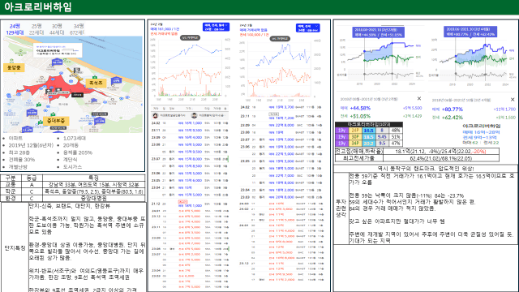Open the left chart's blue trade-type dropdown
The height and width of the screenshot is (292, 519).
coord(216,27)
